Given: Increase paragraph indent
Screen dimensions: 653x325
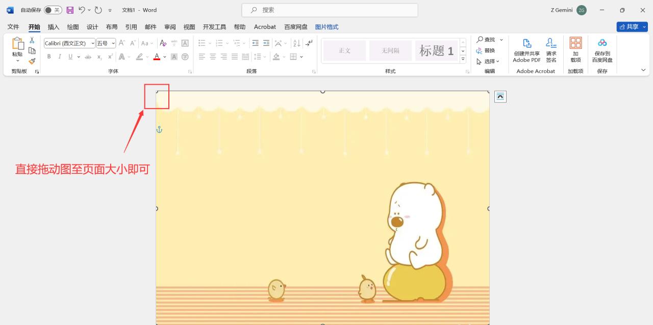Looking at the screenshot, I should (266, 43).
